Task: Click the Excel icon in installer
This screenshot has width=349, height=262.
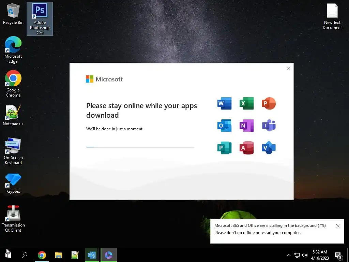Action: [x=246, y=103]
